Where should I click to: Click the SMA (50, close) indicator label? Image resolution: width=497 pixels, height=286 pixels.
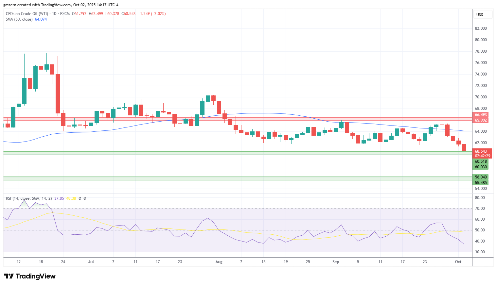pos(19,19)
